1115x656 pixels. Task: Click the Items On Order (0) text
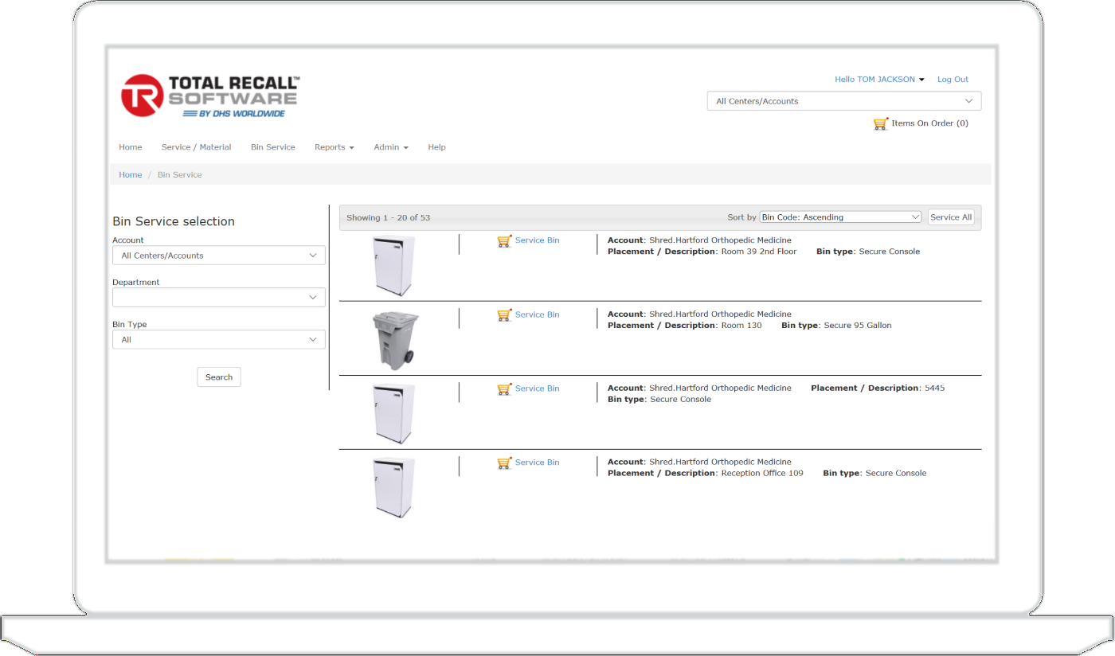tap(930, 123)
